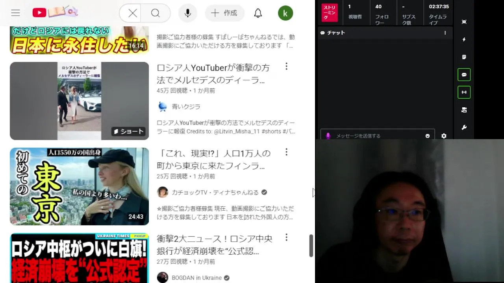Click the red ストリーミング status badge
This screenshot has height=283, width=504.
(x=330, y=13)
